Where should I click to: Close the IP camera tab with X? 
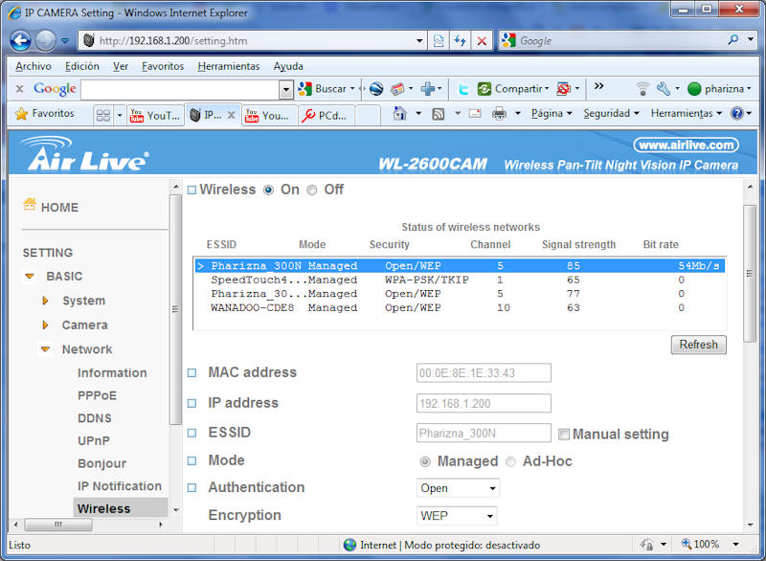(x=231, y=115)
